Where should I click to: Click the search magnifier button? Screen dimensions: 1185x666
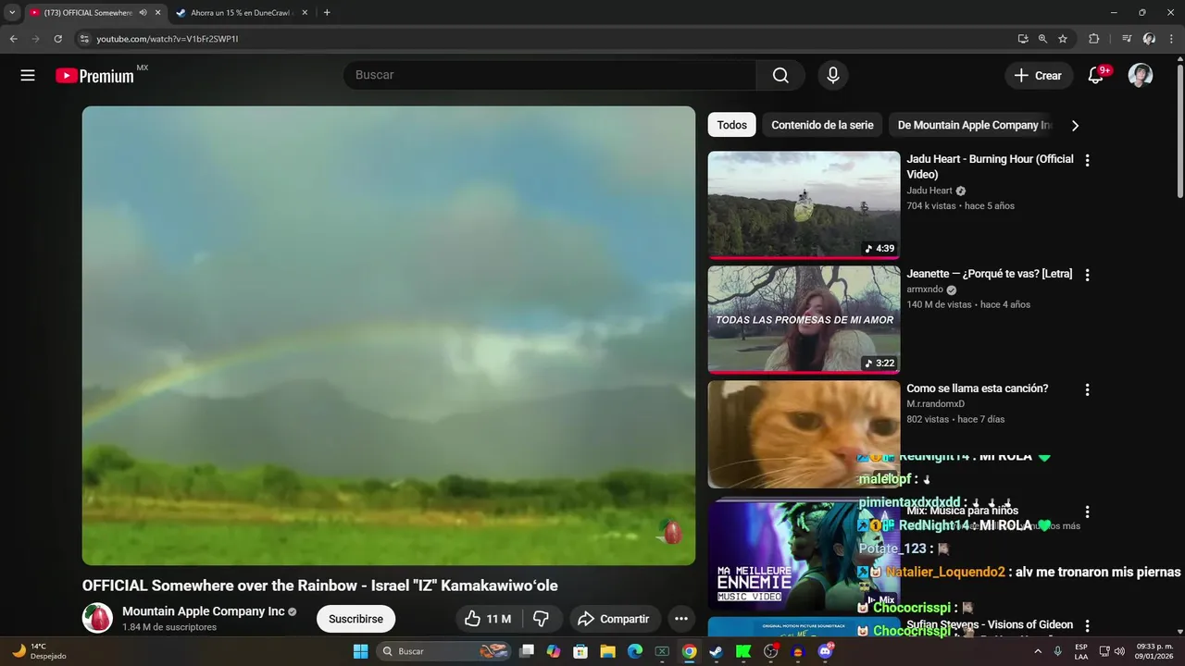click(x=780, y=76)
